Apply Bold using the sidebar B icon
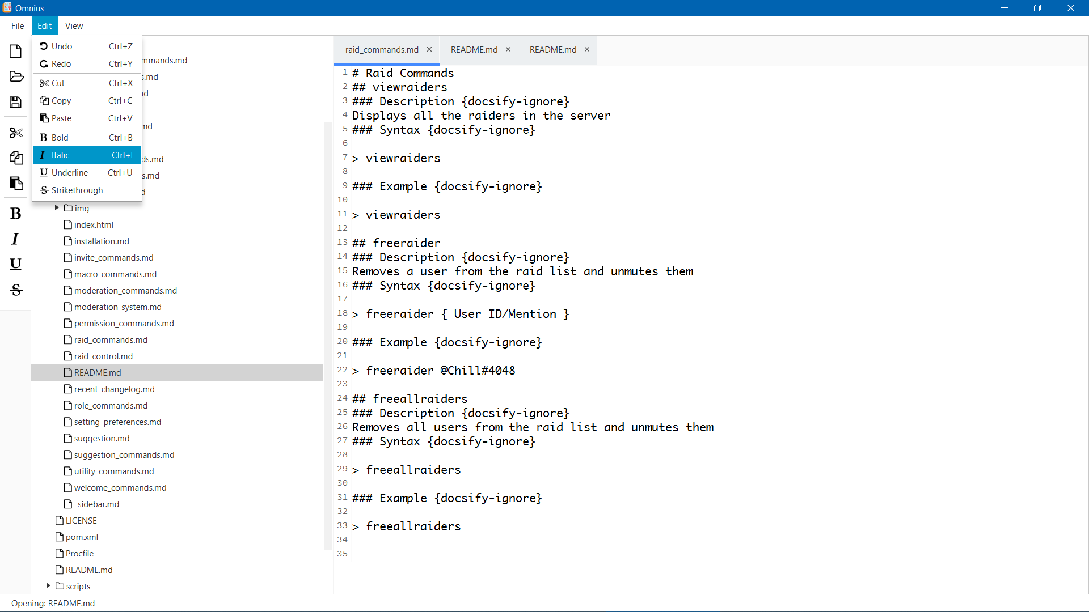The height and width of the screenshot is (612, 1089). [x=16, y=214]
